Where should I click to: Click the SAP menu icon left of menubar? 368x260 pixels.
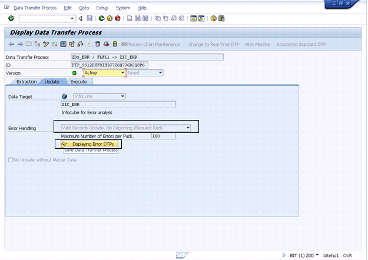(x=7, y=7)
